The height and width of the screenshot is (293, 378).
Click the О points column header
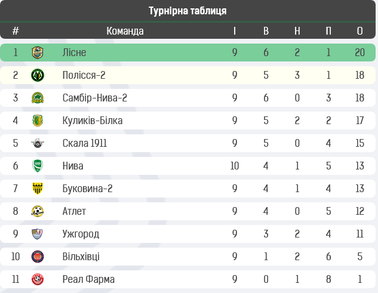[x=359, y=31]
